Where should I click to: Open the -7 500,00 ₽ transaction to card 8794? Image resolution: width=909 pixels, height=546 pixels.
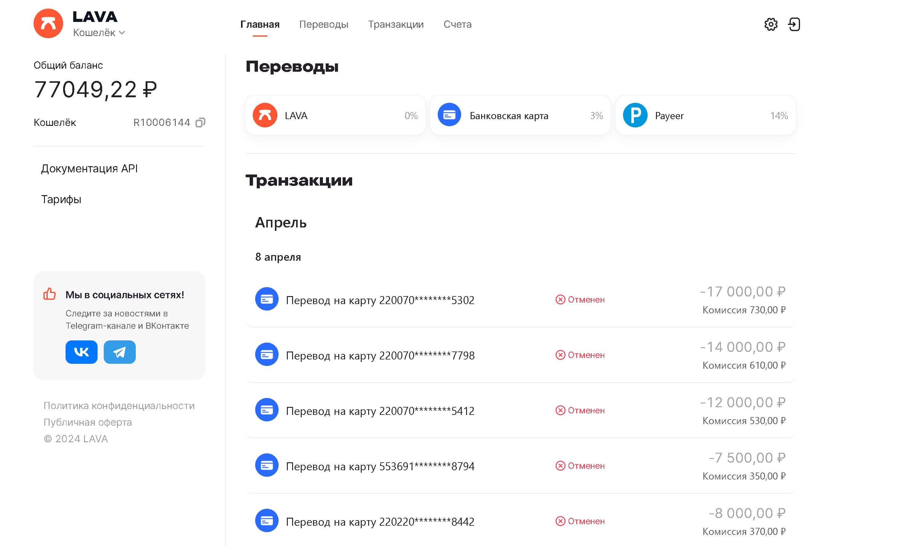click(x=380, y=466)
